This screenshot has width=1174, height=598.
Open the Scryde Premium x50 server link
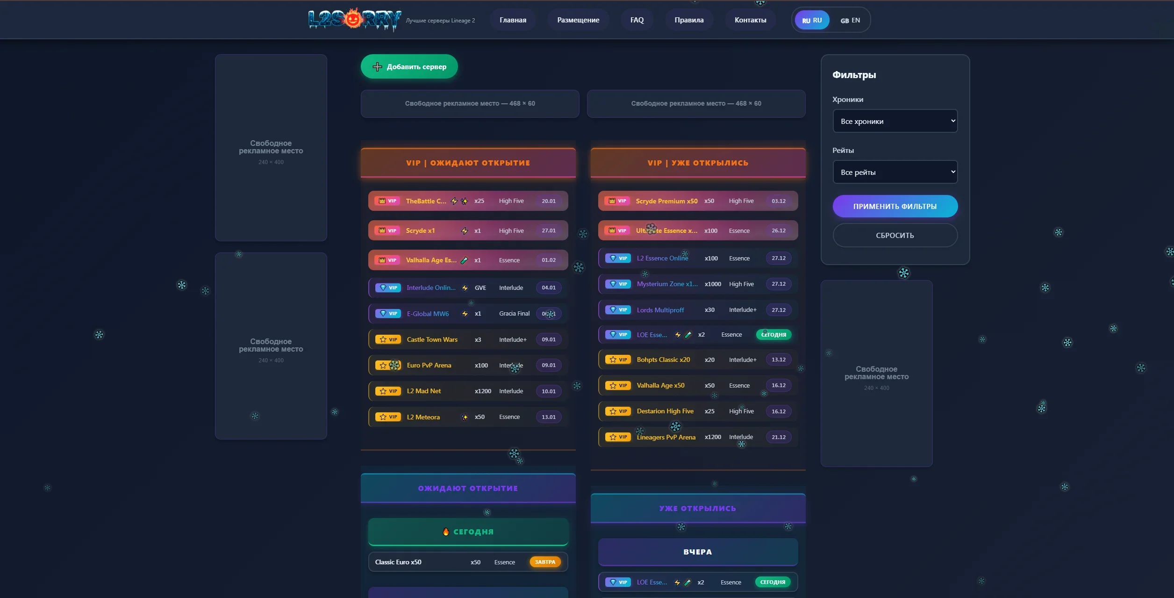tap(666, 201)
